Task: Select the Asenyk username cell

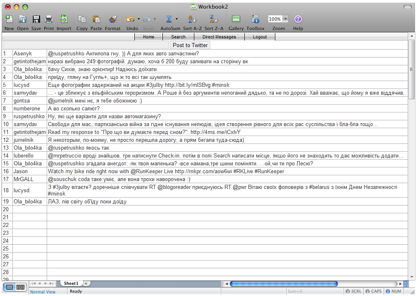Action: click(x=30, y=54)
